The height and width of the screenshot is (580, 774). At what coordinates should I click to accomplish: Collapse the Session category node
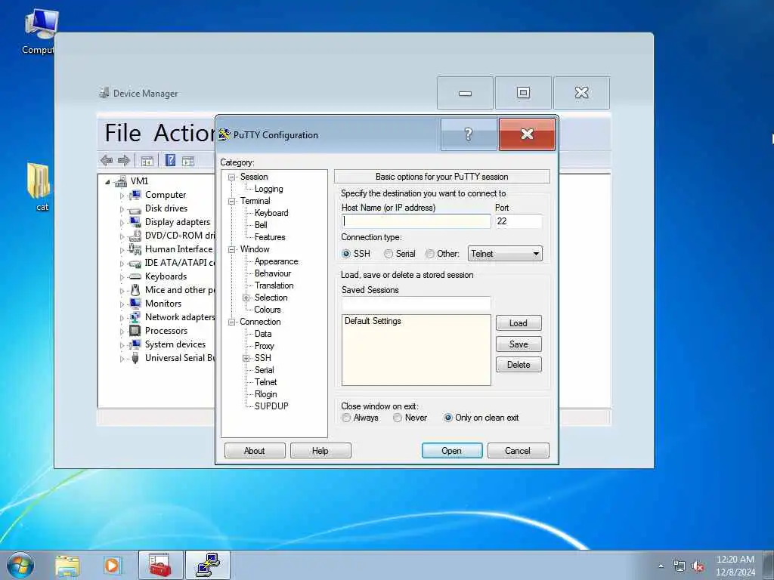point(231,177)
